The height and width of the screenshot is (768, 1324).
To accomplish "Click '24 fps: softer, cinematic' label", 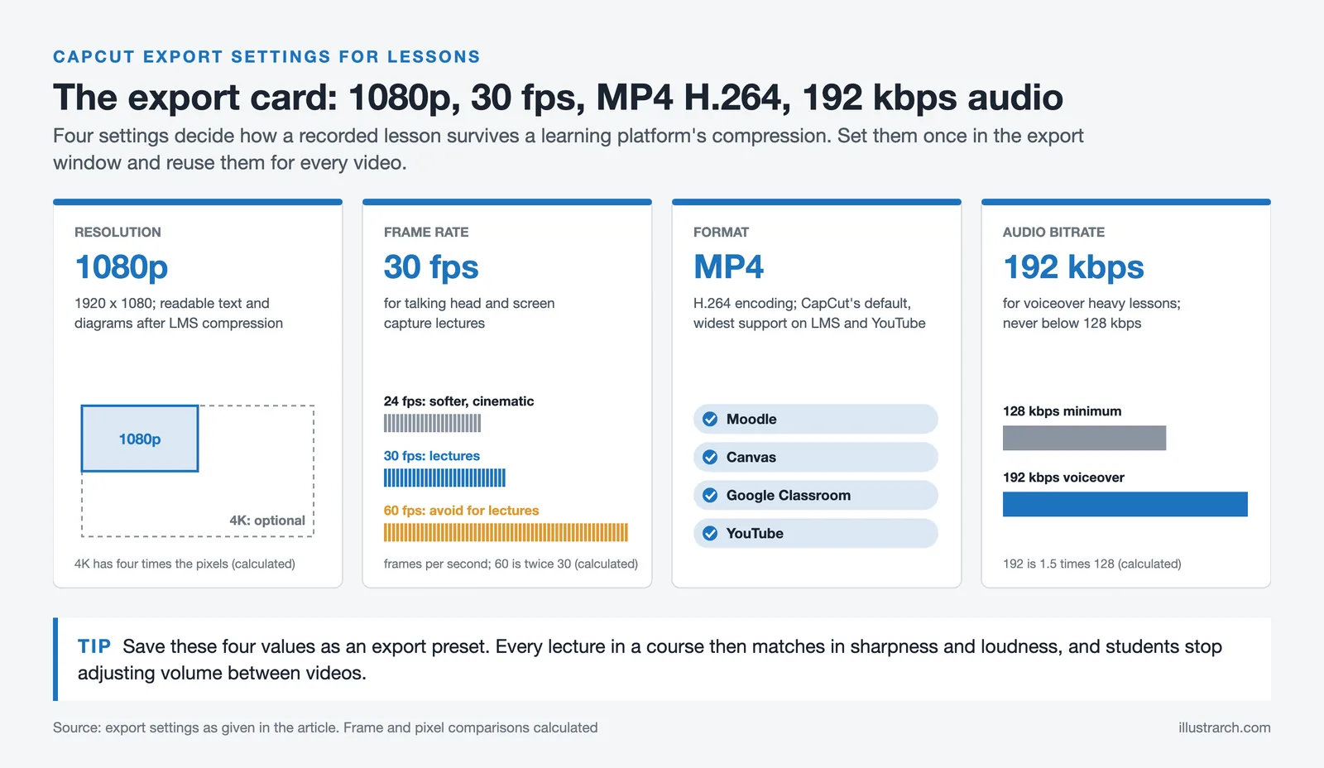I will point(458,401).
